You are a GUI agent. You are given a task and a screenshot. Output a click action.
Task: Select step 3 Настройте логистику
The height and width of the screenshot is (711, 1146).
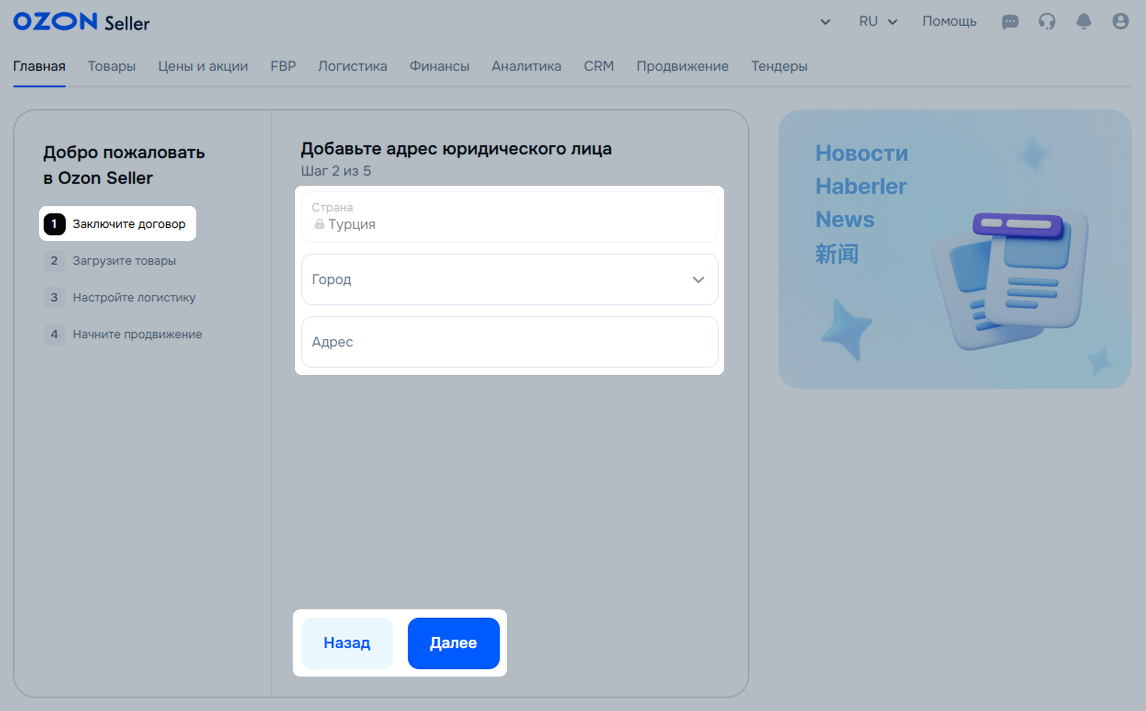[120, 297]
